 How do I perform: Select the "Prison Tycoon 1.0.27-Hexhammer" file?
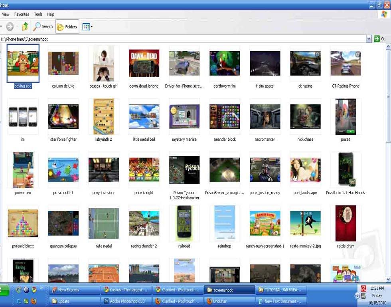[184, 176]
